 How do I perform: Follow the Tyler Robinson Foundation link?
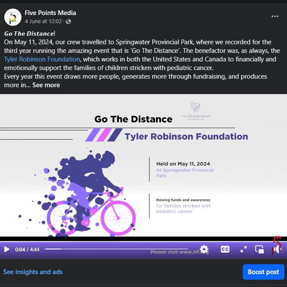tap(42, 59)
